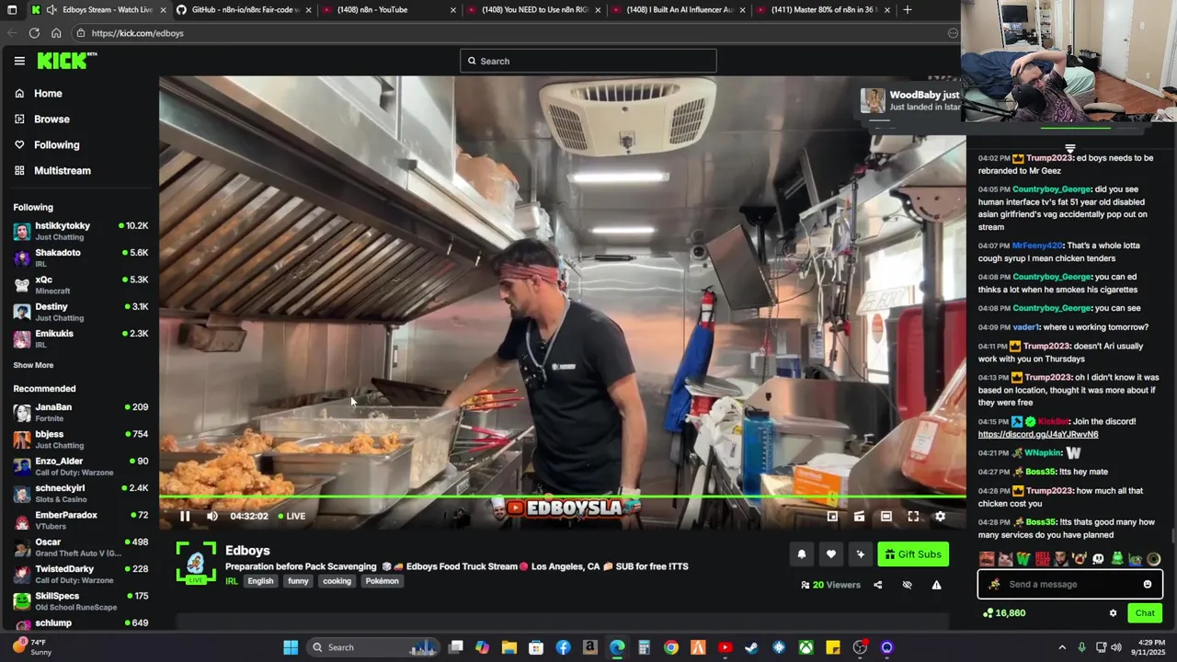Open SkillSpecs recommended channel

[80, 600]
